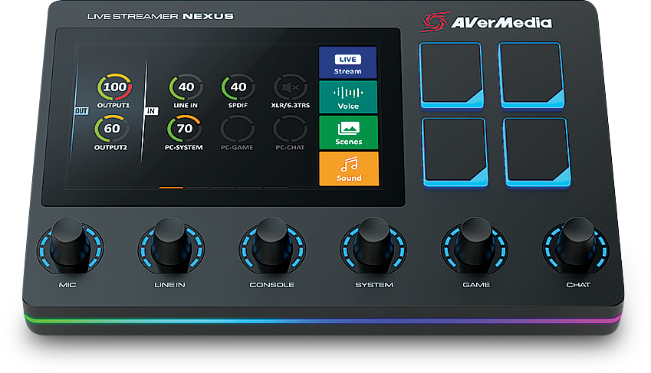Image resolution: width=651 pixels, height=373 pixels.
Task: Tap the IN section label
Action: pyautogui.click(x=151, y=111)
